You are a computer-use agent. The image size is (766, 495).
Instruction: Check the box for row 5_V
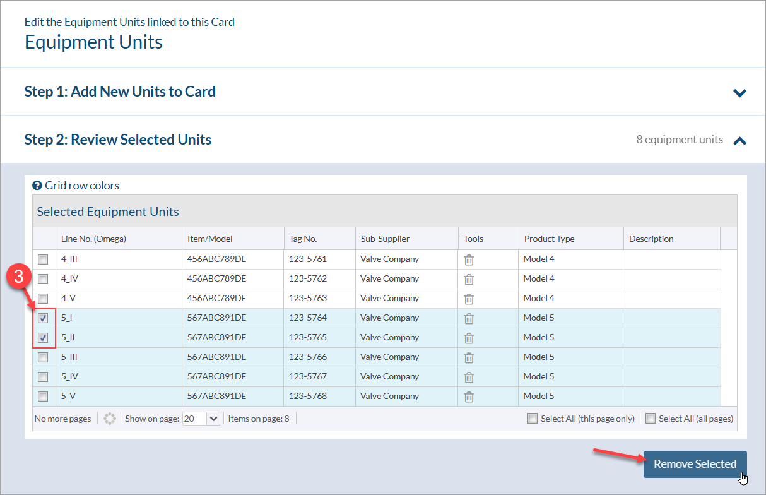[x=43, y=397]
